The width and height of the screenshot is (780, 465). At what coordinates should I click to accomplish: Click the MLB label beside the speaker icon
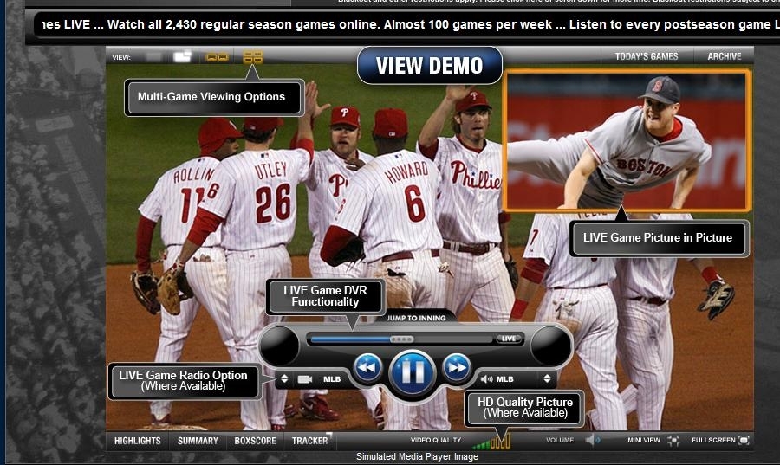coord(504,379)
